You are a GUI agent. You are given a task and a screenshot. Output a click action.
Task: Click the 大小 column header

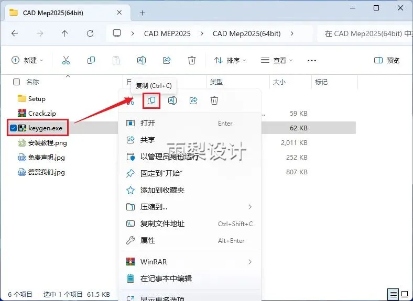[279, 82]
